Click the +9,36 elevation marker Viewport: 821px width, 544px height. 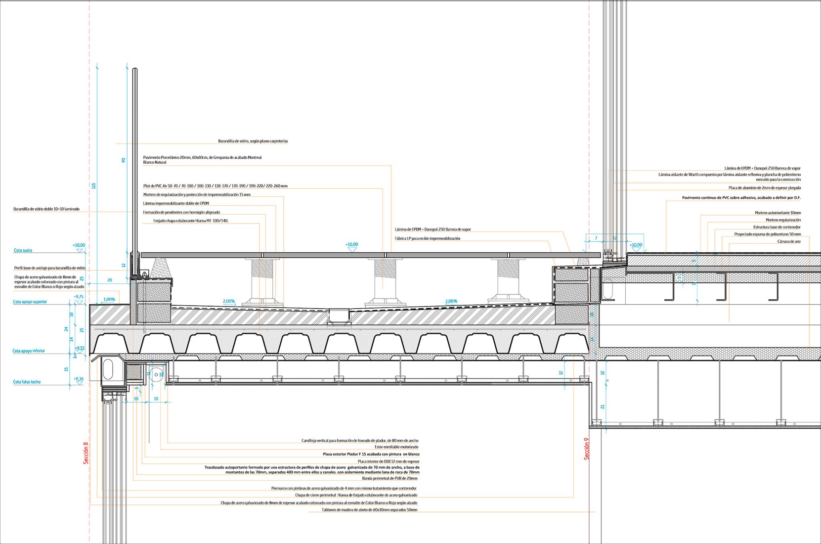point(78,379)
